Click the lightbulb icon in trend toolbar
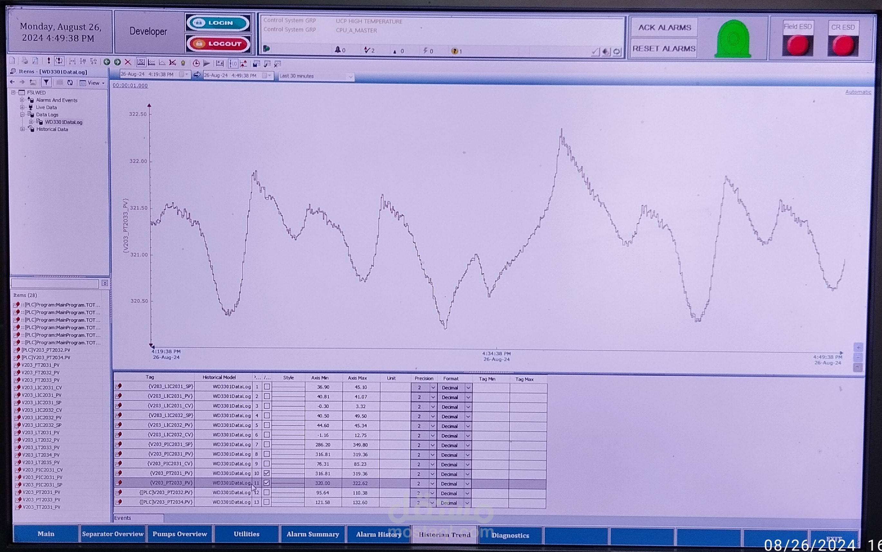This screenshot has width=882, height=552. coord(183,63)
